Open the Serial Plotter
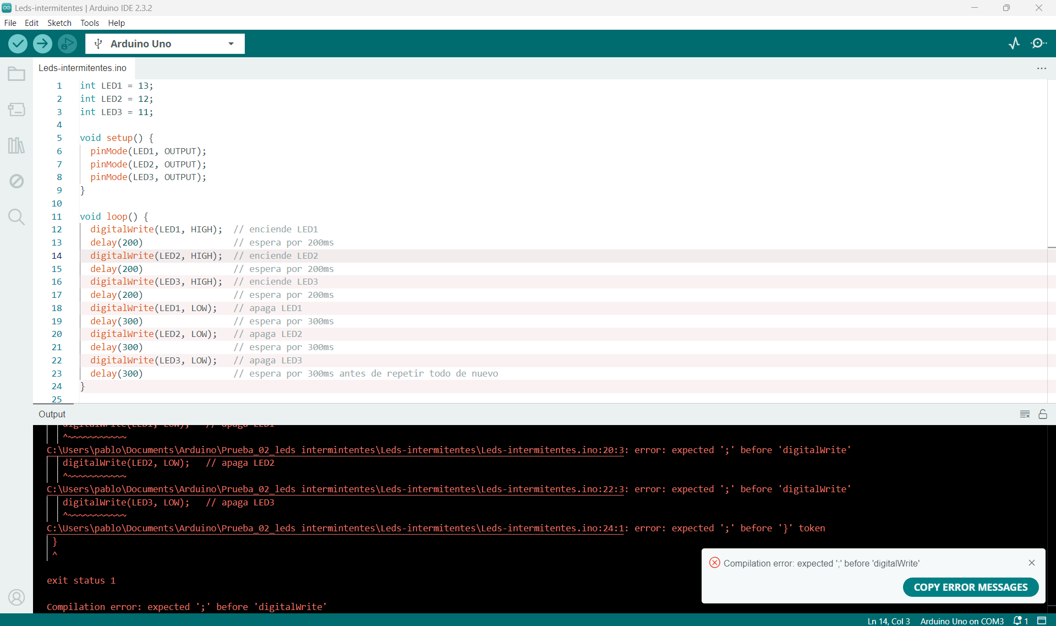Image resolution: width=1056 pixels, height=626 pixels. click(1014, 43)
